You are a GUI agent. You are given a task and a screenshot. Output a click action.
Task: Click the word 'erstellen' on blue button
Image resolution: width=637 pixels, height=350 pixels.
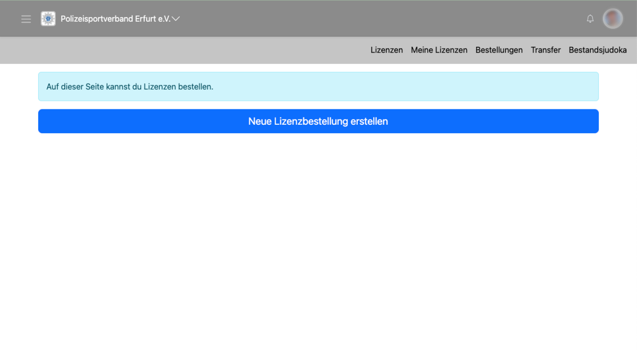point(369,122)
